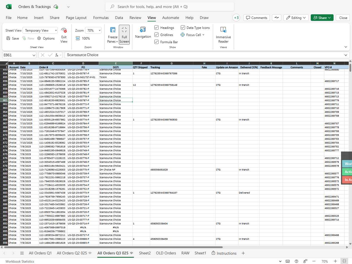Viewport: 352px width, 264px height.
Task: Uncheck the Gridlines checkbox
Action: point(156,35)
